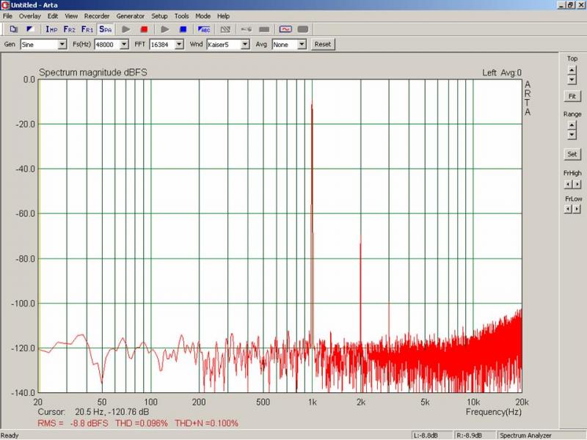Screen dimensions: 587x440
Task: Select the IMP impulse response mode icon
Action: pyautogui.click(x=51, y=29)
